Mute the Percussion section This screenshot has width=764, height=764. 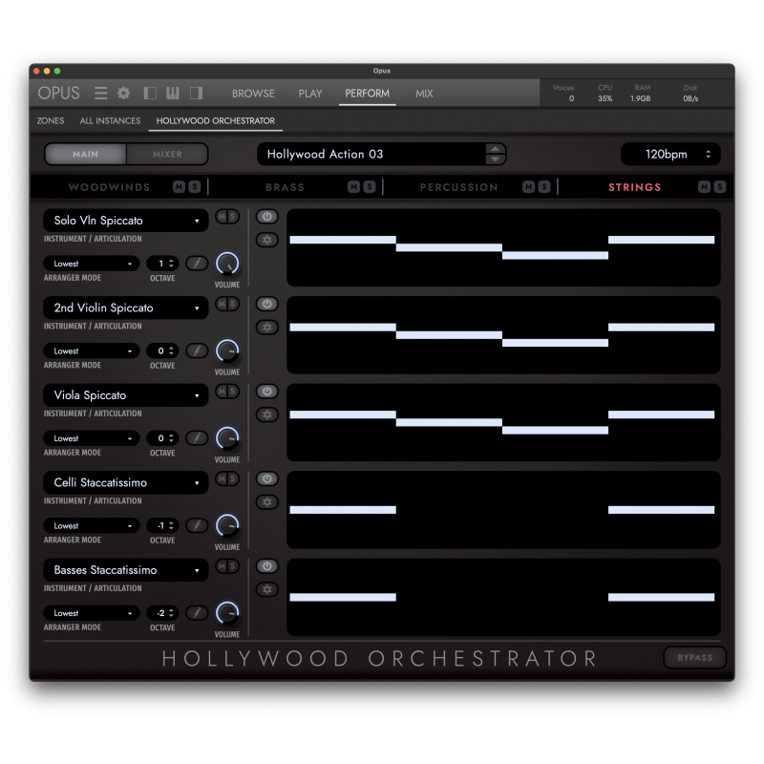pyautogui.click(x=529, y=187)
